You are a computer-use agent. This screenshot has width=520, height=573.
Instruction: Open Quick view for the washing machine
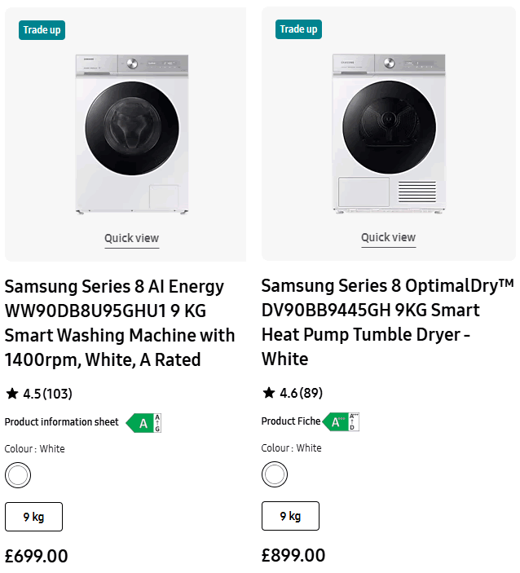click(131, 238)
